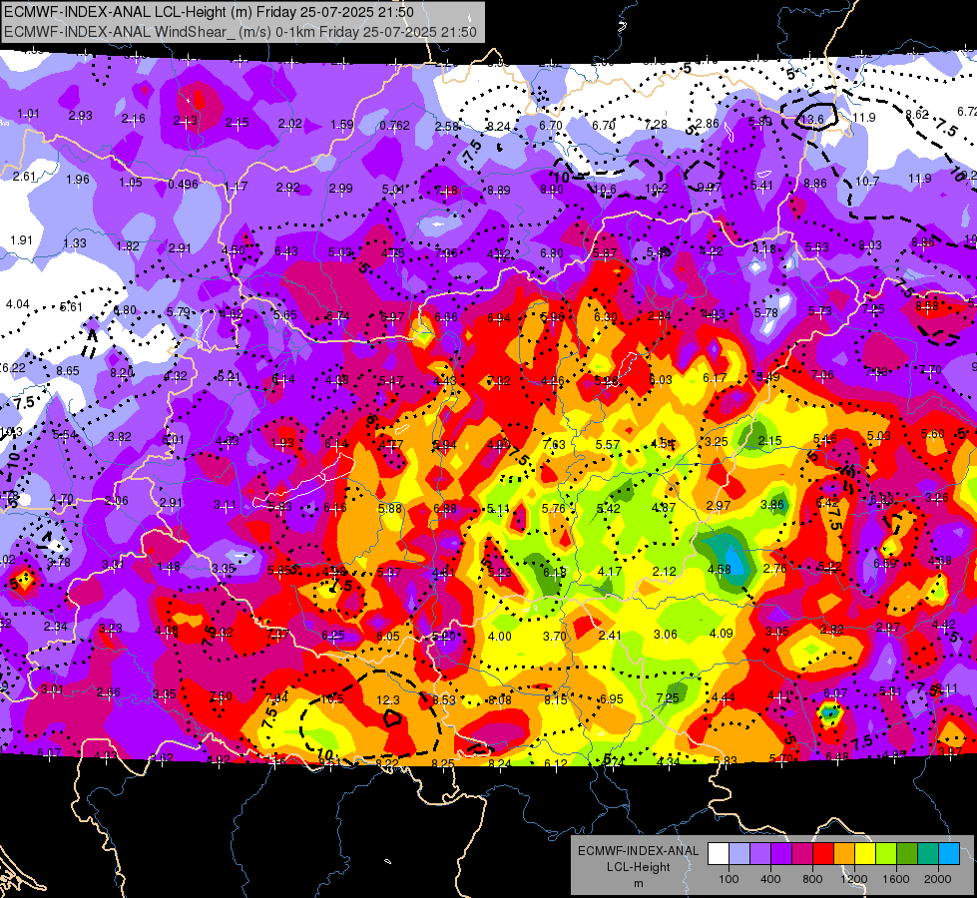Click the wind shear value 6.95
This screenshot has width=977, height=898.
coord(611,699)
